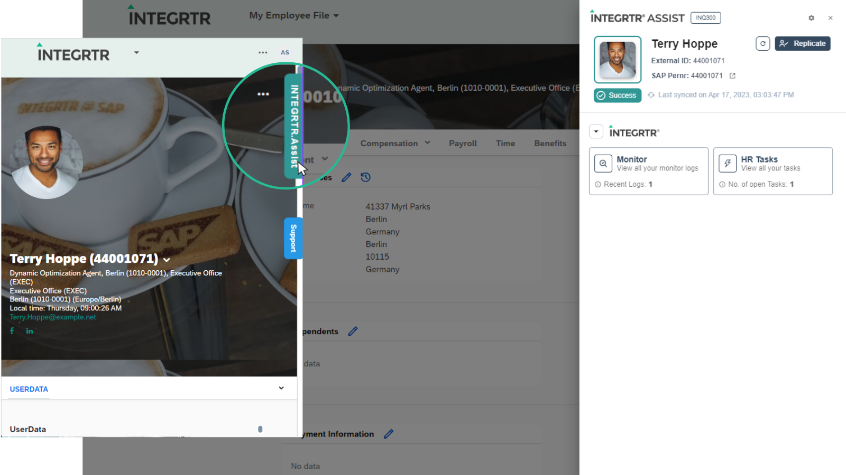The width and height of the screenshot is (846, 475).
Task: Click External ID: 44001071 text
Action: pyautogui.click(x=688, y=61)
